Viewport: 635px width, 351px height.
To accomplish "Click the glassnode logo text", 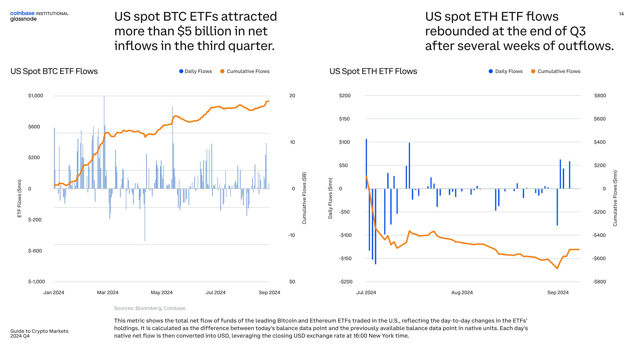I will click(23, 19).
